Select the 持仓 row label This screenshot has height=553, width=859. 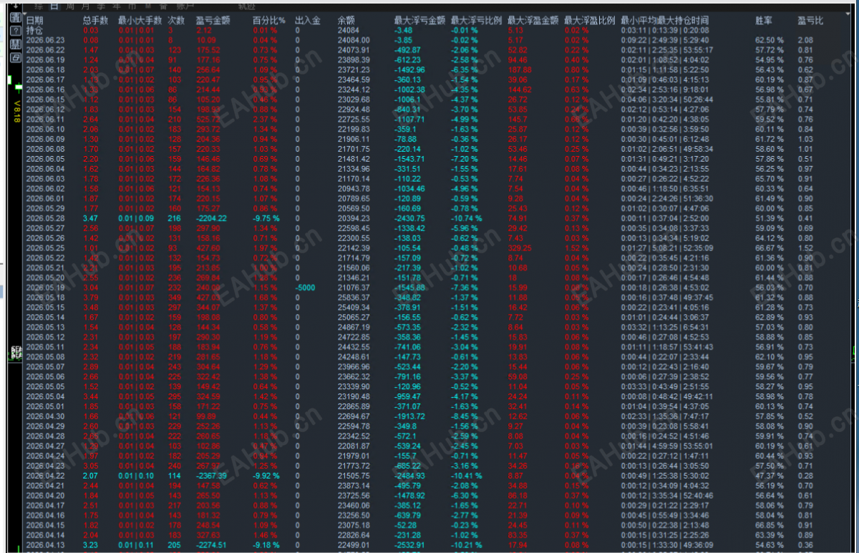pyautogui.click(x=34, y=31)
